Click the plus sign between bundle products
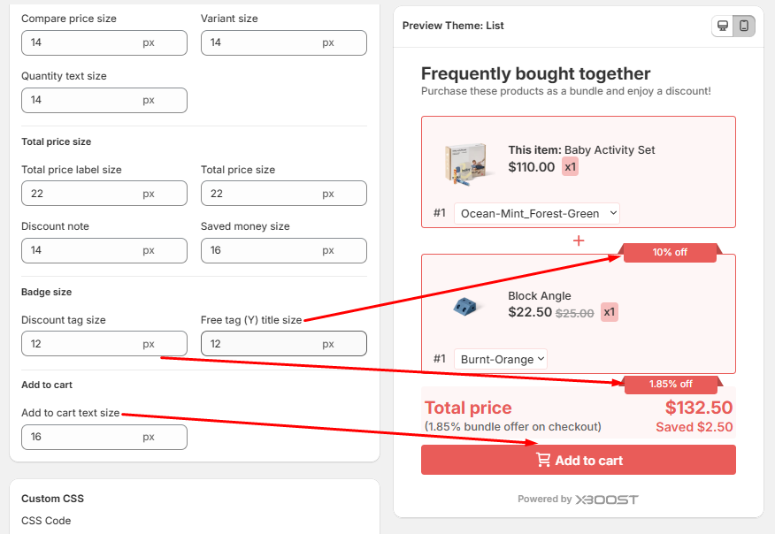775x534 pixels. (x=579, y=240)
